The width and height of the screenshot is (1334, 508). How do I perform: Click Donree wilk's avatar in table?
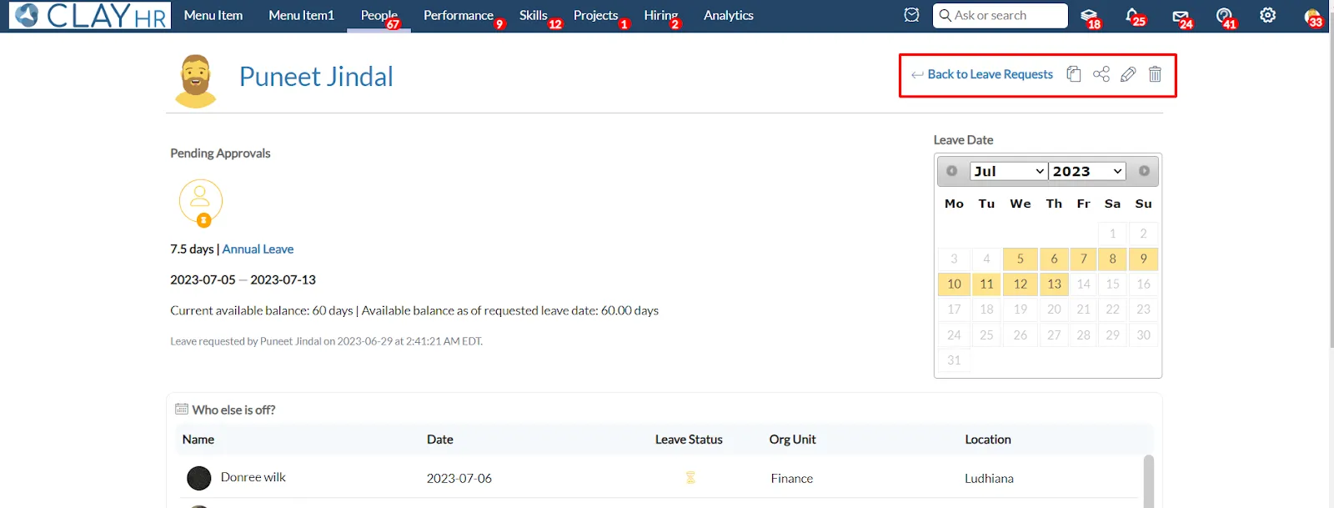pyautogui.click(x=198, y=478)
